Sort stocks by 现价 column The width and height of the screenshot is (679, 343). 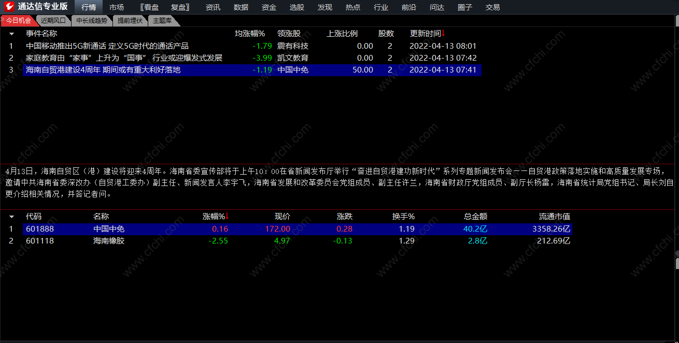(282, 217)
